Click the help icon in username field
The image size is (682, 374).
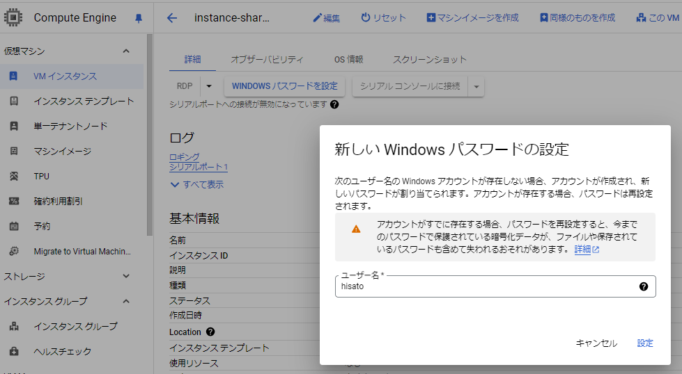click(x=644, y=286)
